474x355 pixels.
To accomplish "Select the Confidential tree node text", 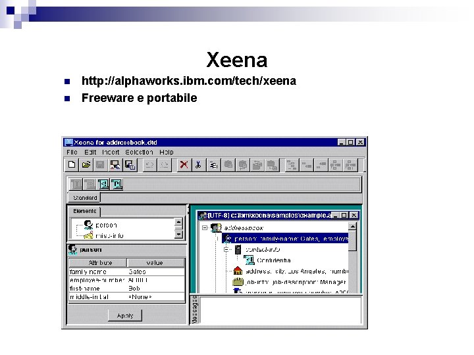I will [274, 260].
